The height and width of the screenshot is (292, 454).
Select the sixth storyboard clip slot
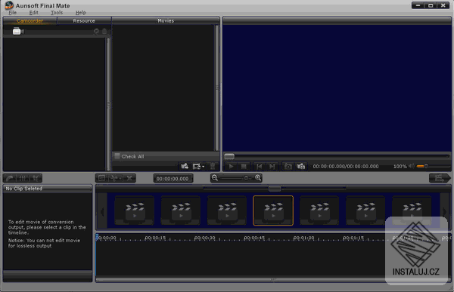365,211
